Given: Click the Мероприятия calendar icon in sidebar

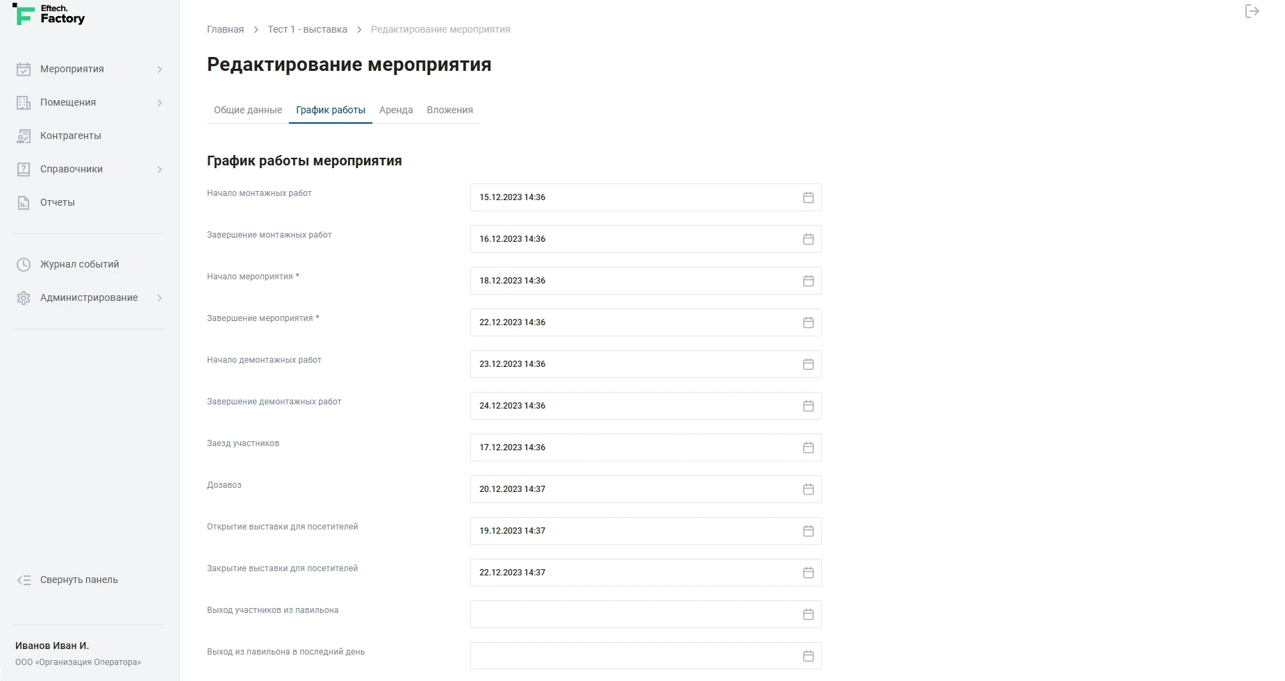Looking at the screenshot, I should pyautogui.click(x=24, y=69).
